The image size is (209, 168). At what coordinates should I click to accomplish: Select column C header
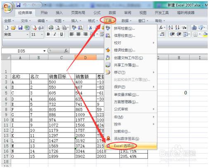(x=62, y=57)
